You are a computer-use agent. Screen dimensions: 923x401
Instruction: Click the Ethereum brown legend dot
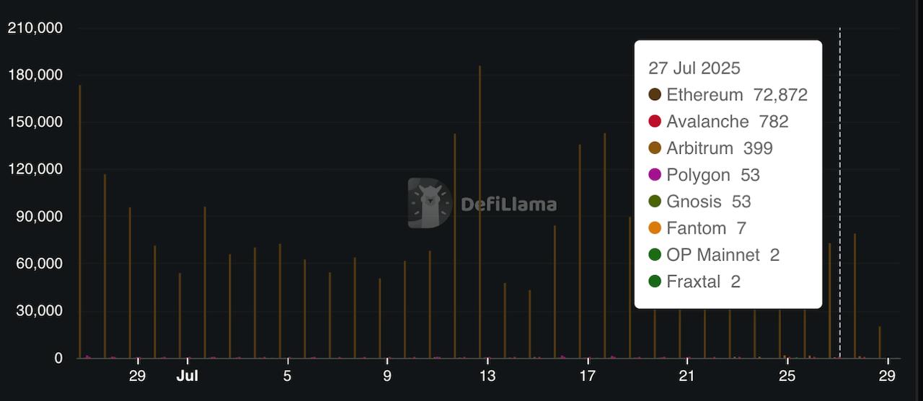click(655, 95)
